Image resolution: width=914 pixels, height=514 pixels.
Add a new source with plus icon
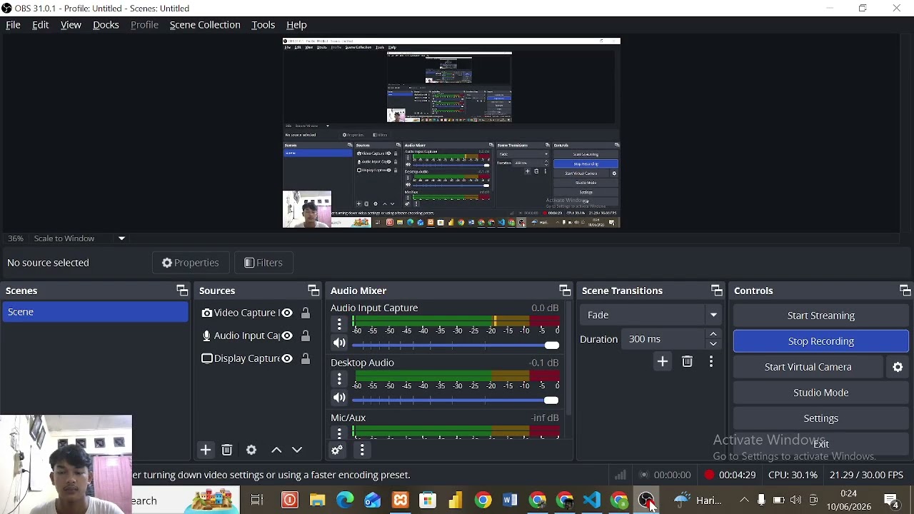coord(206,450)
